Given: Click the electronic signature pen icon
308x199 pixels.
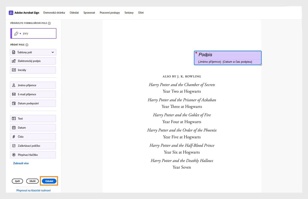Looking at the screenshot, I should coord(14,61).
